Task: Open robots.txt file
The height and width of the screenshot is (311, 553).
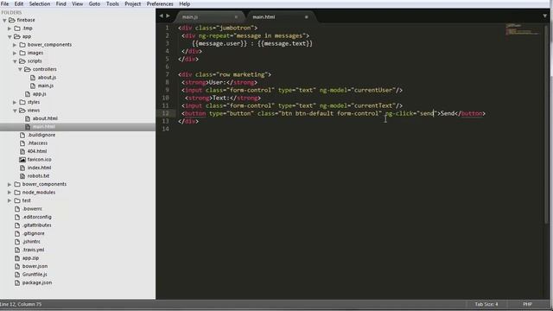Action: 38,176
